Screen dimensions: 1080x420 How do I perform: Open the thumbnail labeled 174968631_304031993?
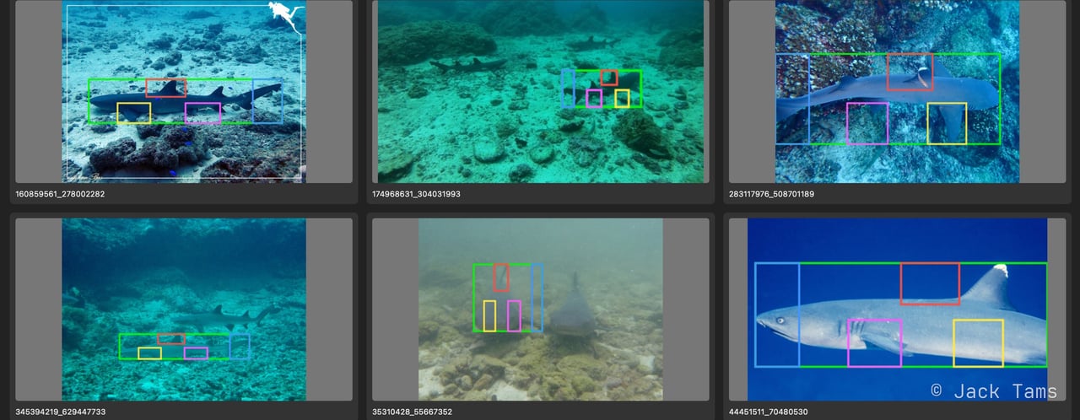(x=541, y=91)
